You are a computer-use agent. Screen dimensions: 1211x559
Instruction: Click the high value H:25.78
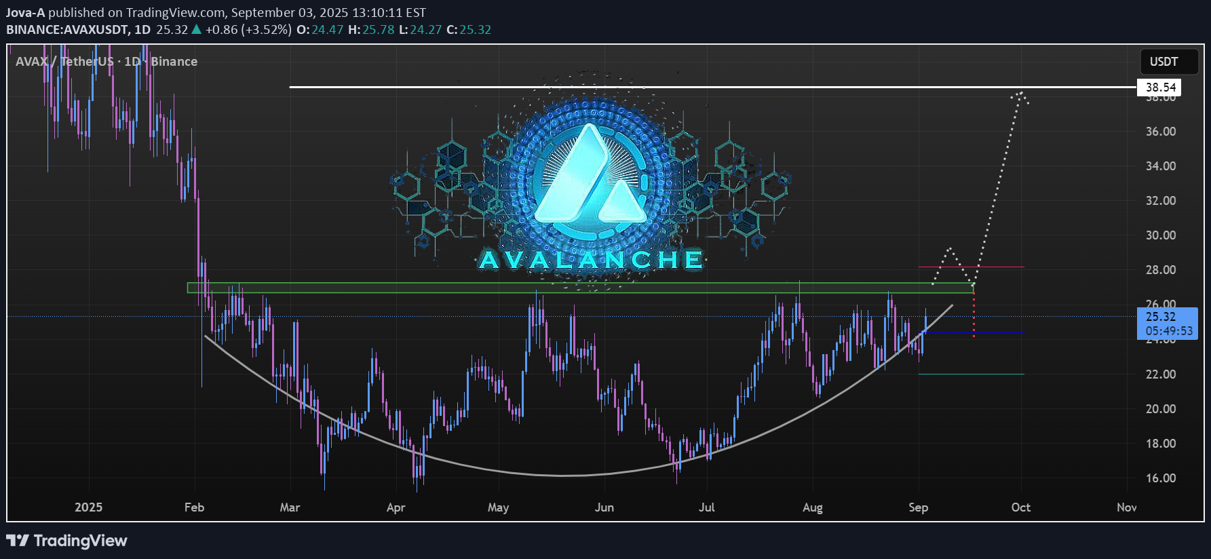(x=371, y=30)
